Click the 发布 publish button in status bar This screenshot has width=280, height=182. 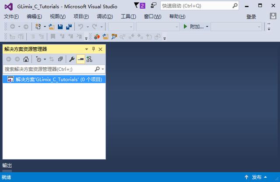coord(255,177)
